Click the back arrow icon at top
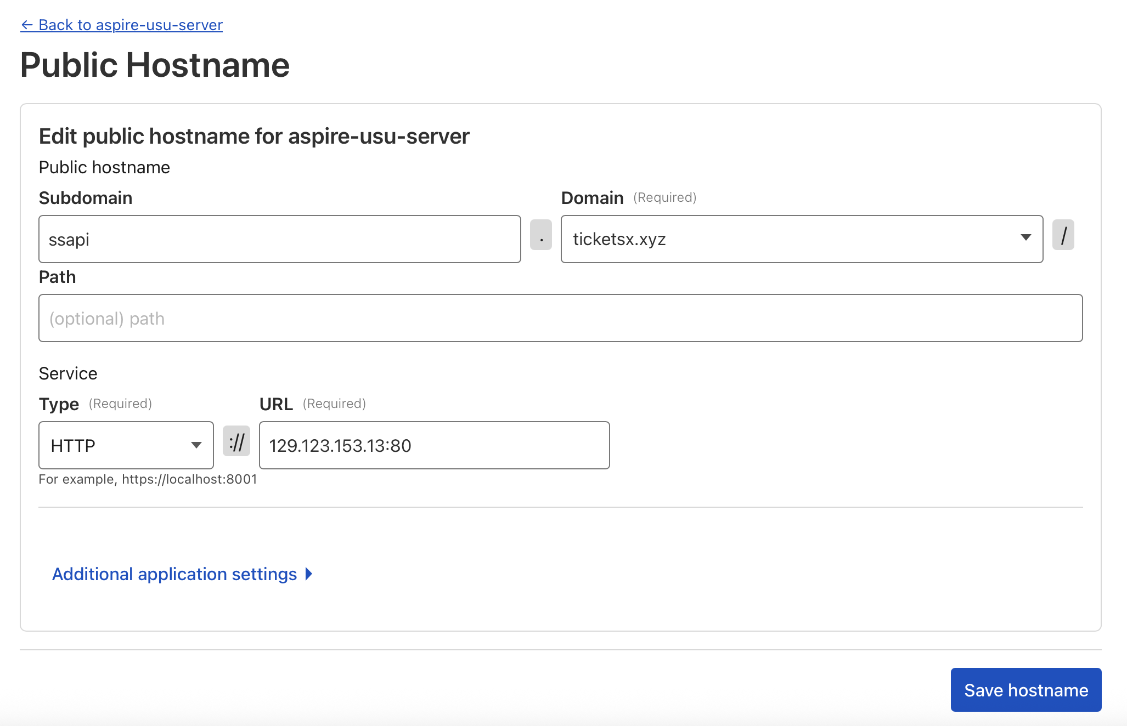The height and width of the screenshot is (726, 1127). tap(27, 25)
